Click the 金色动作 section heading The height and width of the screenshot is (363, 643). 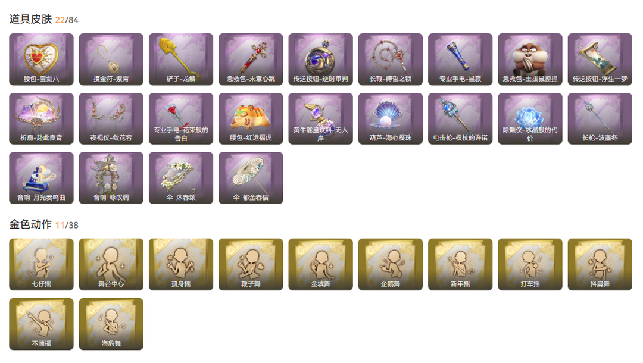31,224
